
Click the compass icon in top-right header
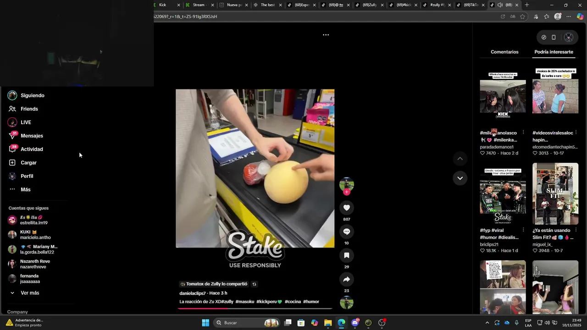(544, 38)
